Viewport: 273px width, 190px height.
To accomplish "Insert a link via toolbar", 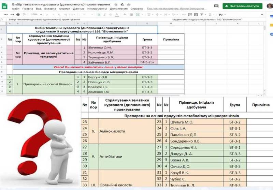I will (184, 15).
